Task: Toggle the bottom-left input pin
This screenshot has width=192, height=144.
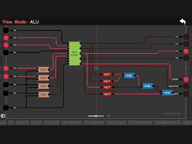Action: click(x=6, y=108)
